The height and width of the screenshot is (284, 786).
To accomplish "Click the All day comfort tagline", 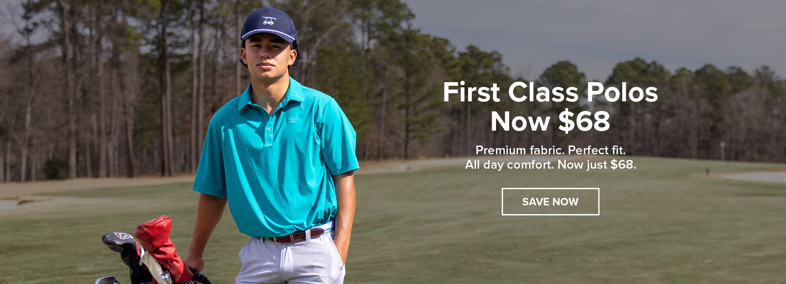I will pyautogui.click(x=550, y=165).
